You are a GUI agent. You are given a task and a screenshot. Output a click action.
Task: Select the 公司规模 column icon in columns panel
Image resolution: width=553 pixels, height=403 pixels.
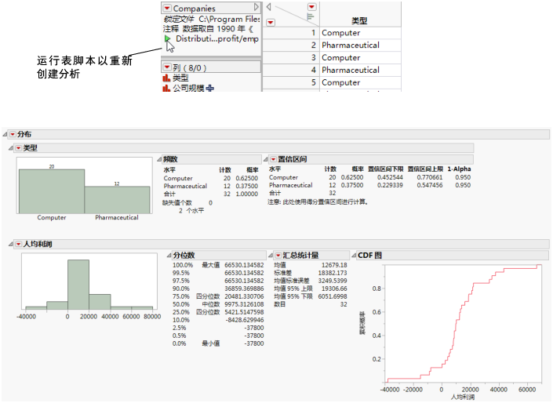point(166,88)
